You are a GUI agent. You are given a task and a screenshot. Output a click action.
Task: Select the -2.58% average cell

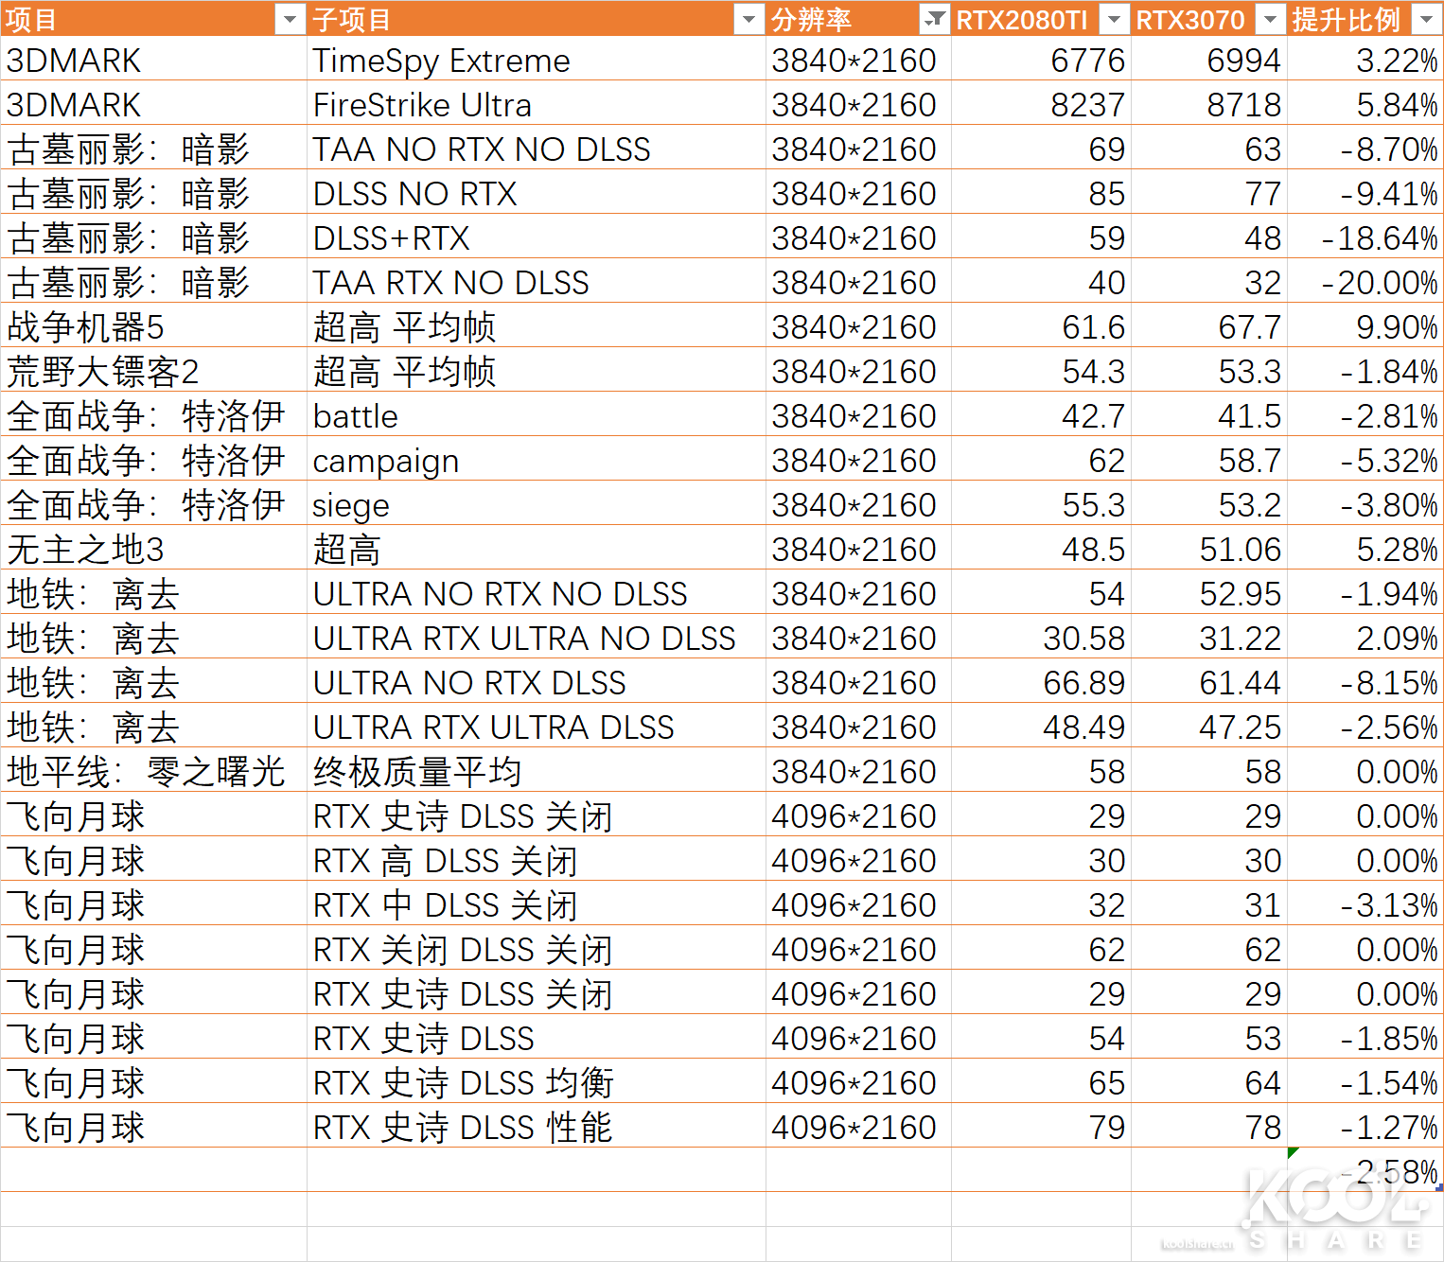[x=1365, y=1170]
